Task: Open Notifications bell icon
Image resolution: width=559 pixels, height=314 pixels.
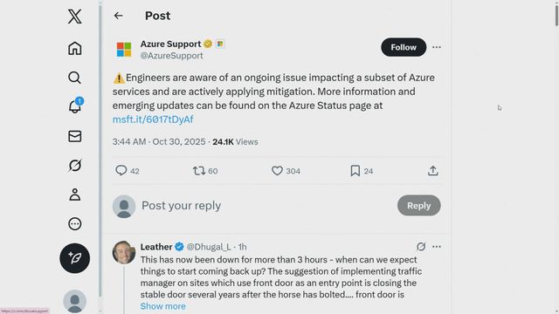Action: click(x=75, y=106)
